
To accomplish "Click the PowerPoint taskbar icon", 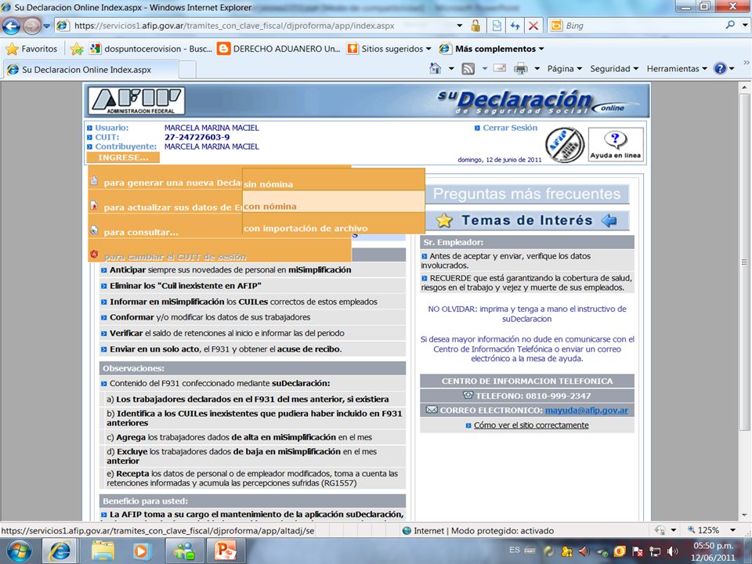I will (226, 551).
